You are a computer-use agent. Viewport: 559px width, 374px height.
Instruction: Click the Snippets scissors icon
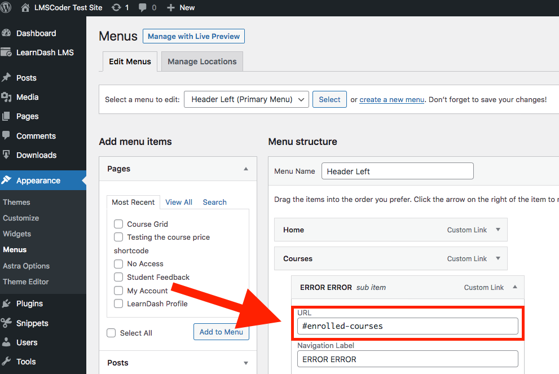click(x=7, y=323)
